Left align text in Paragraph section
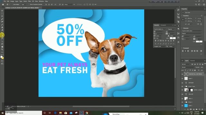Screen dimensions: 206x115 click(183, 51)
